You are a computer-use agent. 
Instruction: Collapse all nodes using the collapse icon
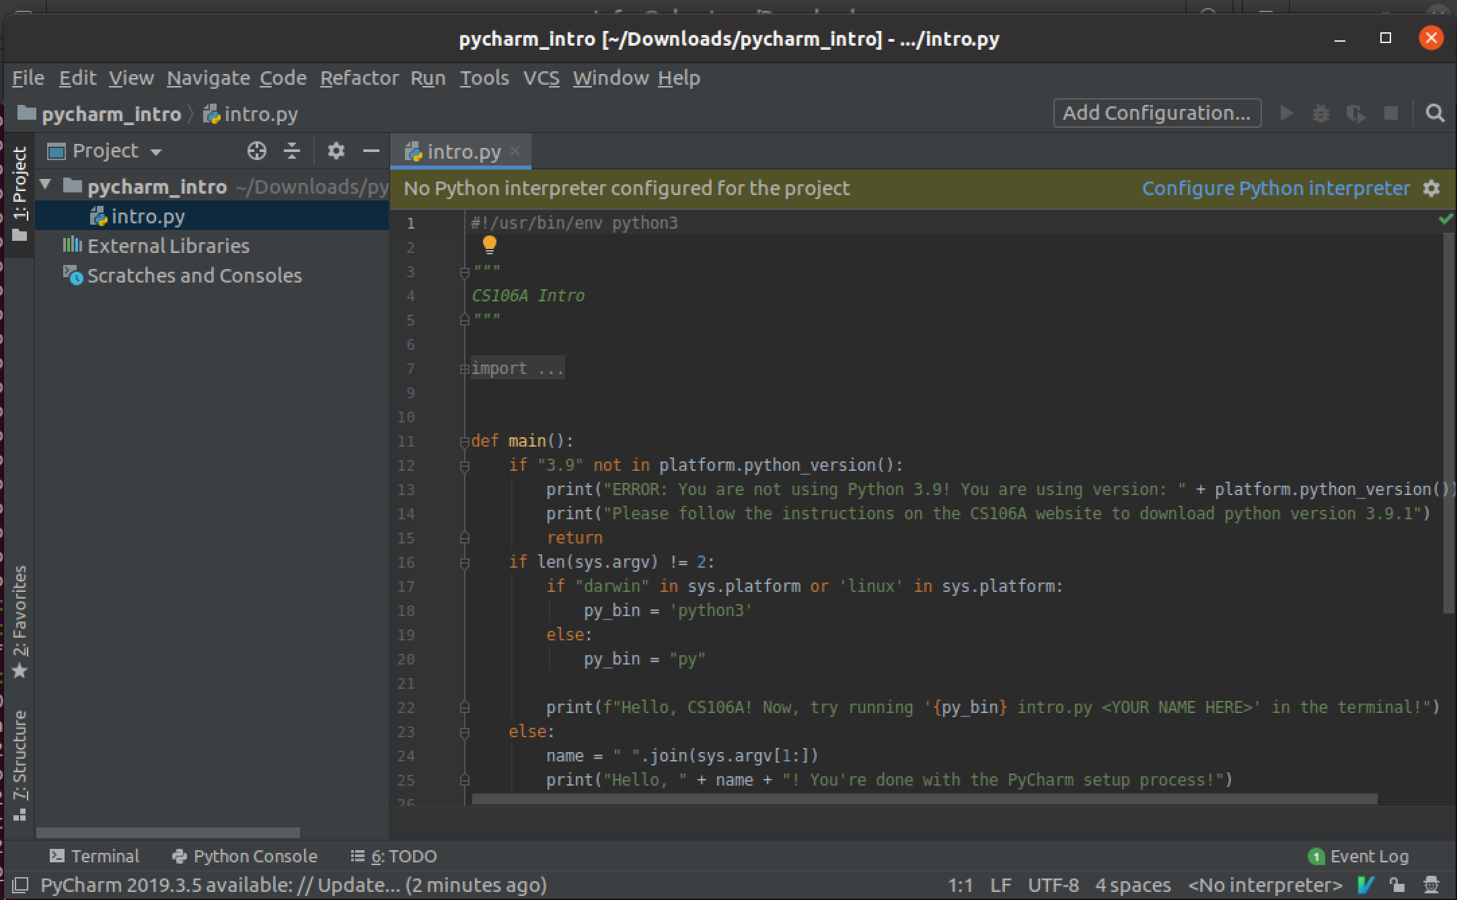tap(291, 151)
